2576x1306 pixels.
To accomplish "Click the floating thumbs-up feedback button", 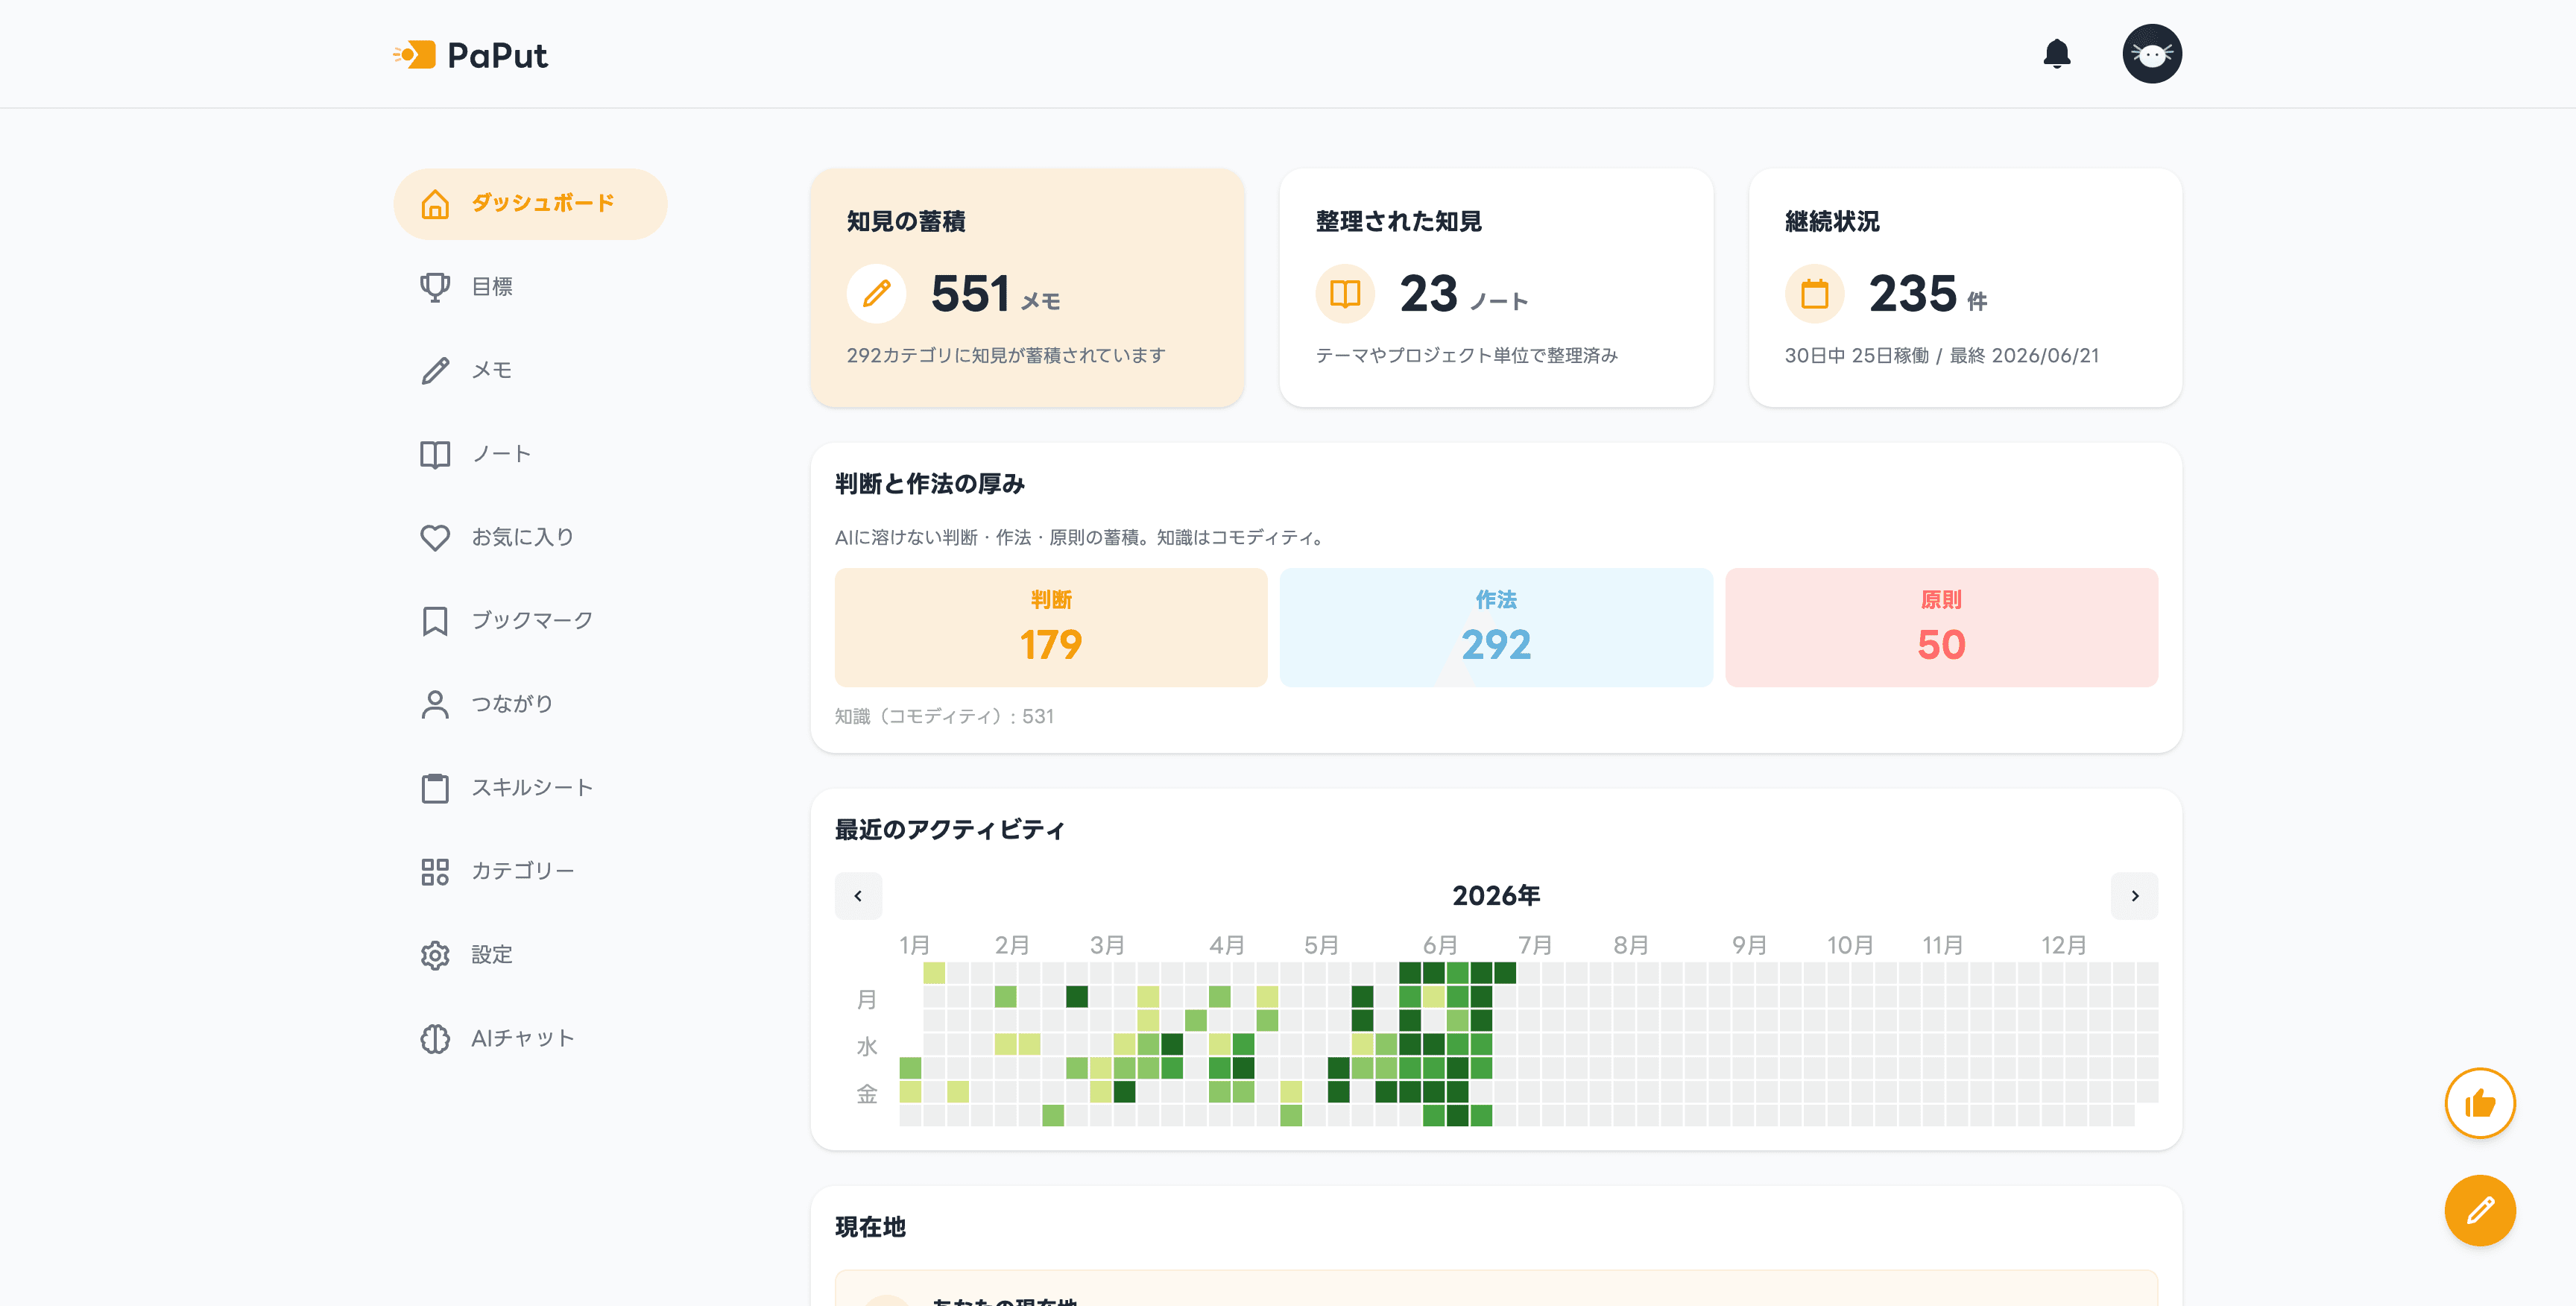I will point(2479,1103).
